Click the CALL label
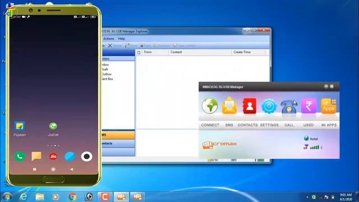This screenshot has width=359, height=202. 289,125
